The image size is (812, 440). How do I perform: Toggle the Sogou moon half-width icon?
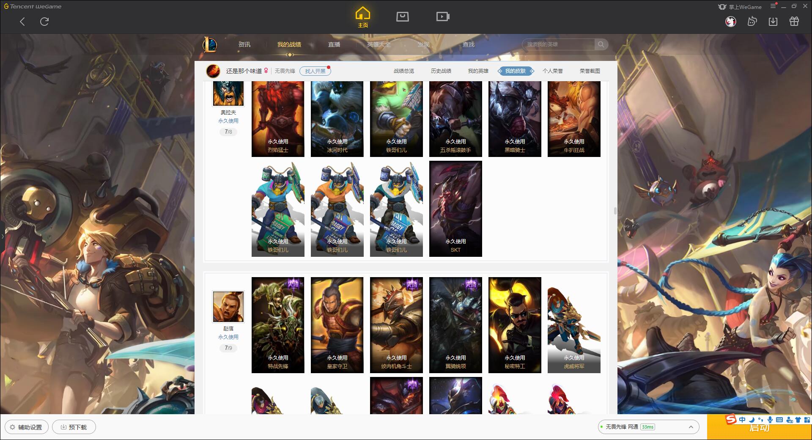[x=752, y=420]
